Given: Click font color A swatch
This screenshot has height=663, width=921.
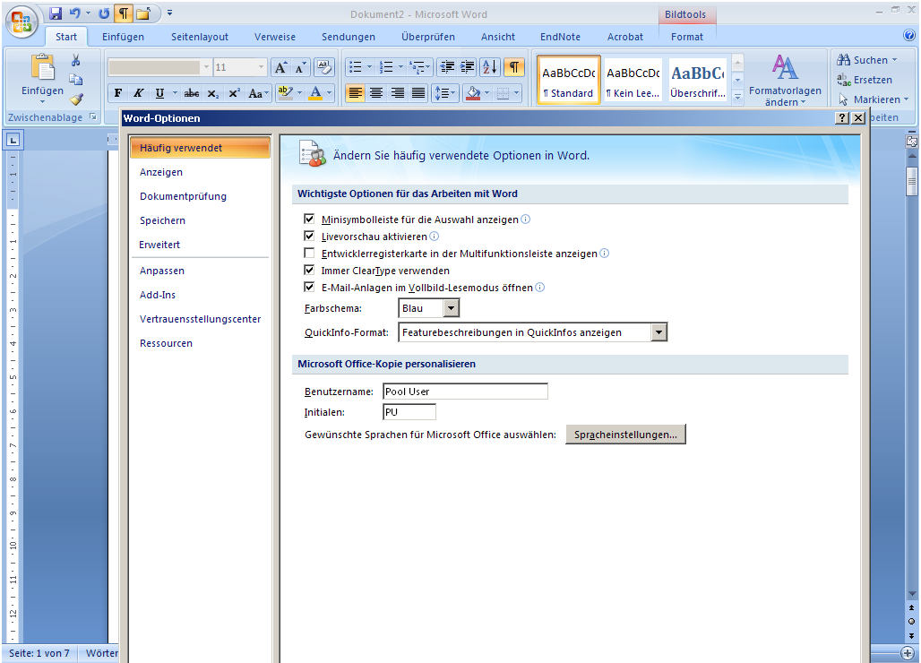Looking at the screenshot, I should click(315, 93).
